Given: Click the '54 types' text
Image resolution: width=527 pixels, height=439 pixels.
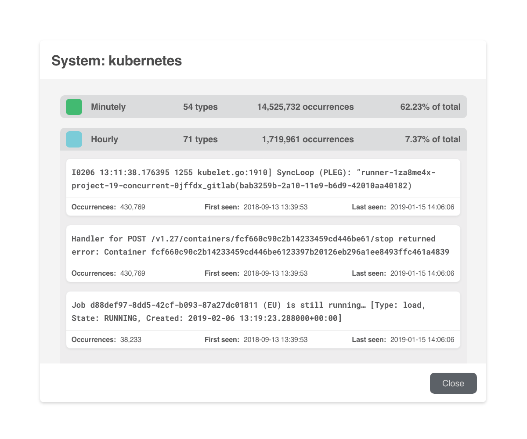Looking at the screenshot, I should pyautogui.click(x=200, y=107).
